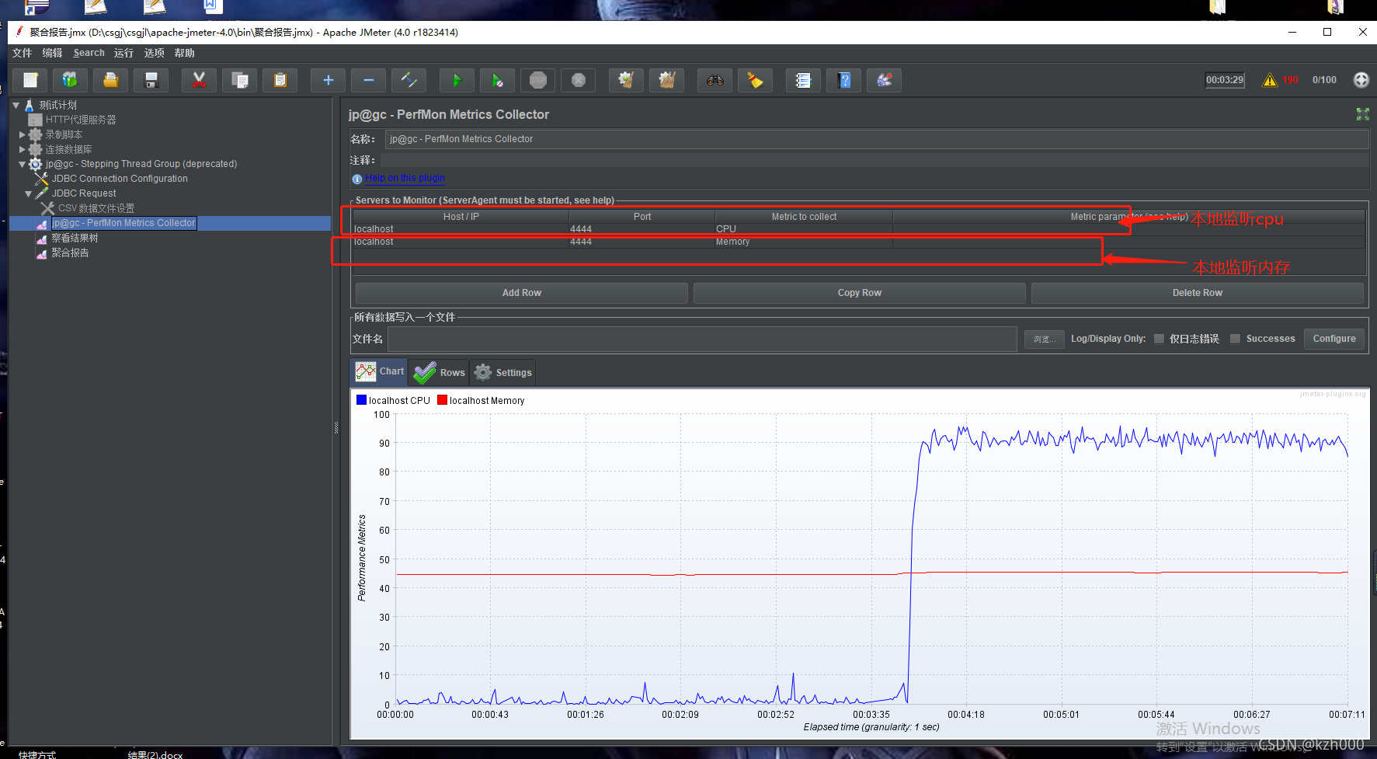This screenshot has width=1377, height=759.
Task: Click the blue localhost CPU legend swatch
Action: coord(361,400)
